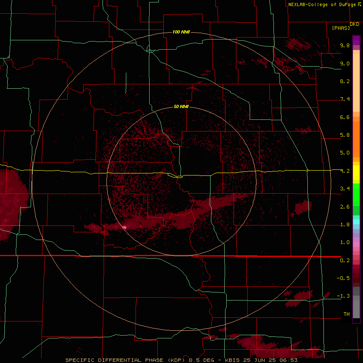Click the 7.4 color scale value
The width and height of the screenshot is (363, 363).
click(x=345, y=99)
